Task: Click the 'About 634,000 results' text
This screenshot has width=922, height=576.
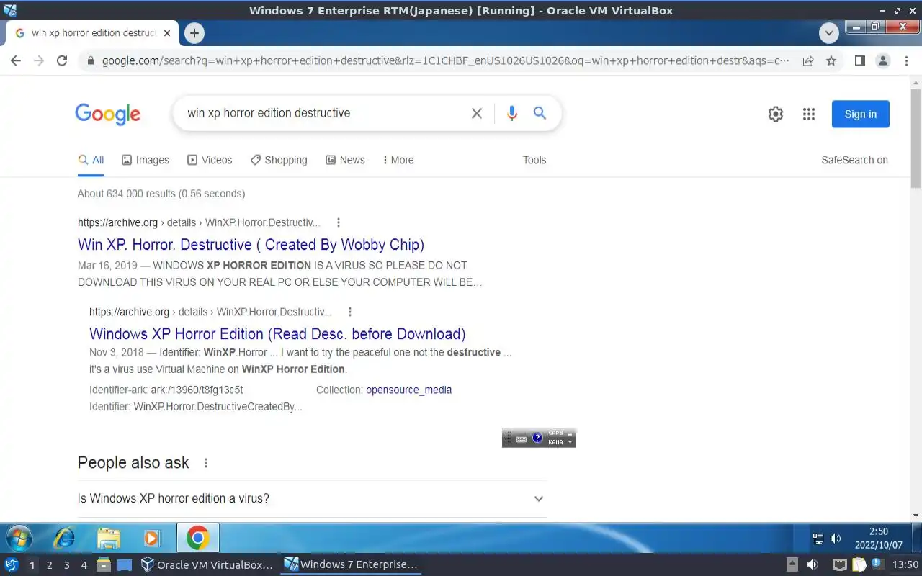Action: click(x=161, y=194)
